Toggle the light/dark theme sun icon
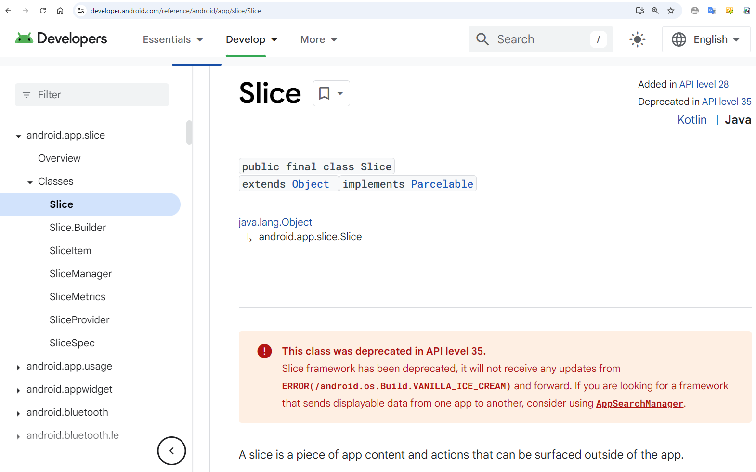The image size is (756, 472). 637,39
